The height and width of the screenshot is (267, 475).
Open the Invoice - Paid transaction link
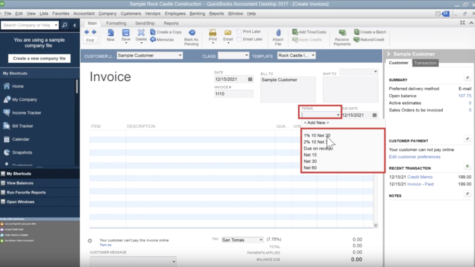click(x=420, y=184)
